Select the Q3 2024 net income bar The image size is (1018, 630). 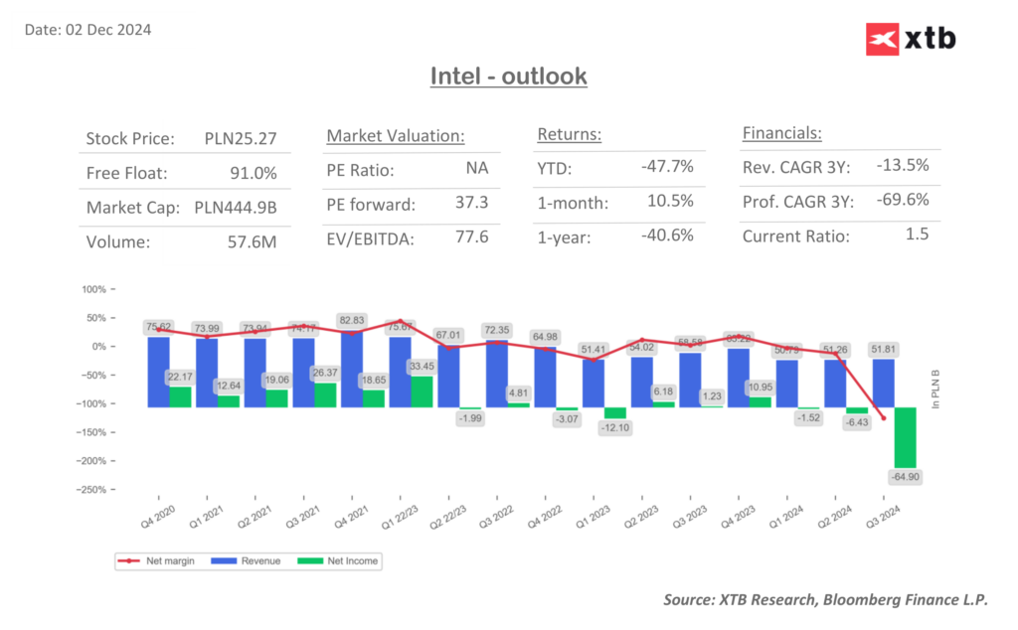[905, 437]
